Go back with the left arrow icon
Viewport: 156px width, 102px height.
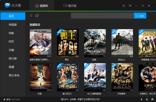click(x=31, y=16)
